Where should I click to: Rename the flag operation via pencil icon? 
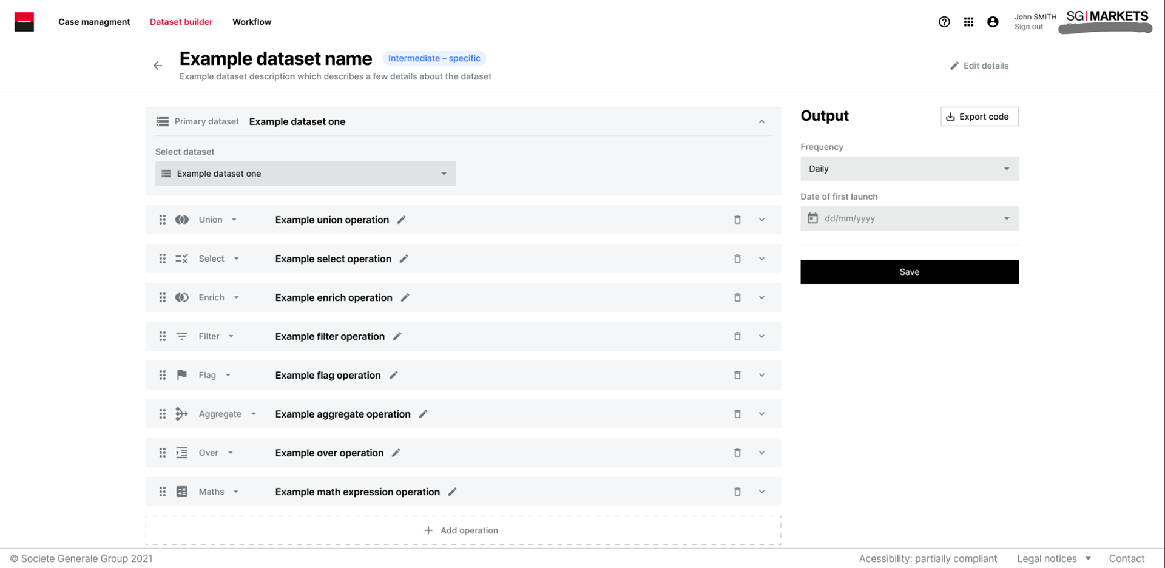(393, 375)
